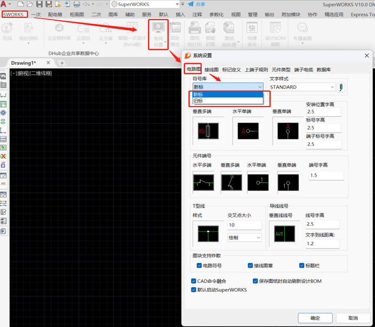Image resolution: width=375 pixels, height=327 pixels.
Task: Click the red X delete icon in left toolbar
Action: pyautogui.click(x=3, y=156)
